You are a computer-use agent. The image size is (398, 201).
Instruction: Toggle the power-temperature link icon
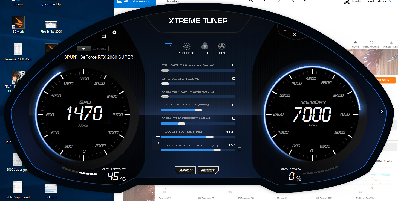click(x=156, y=143)
